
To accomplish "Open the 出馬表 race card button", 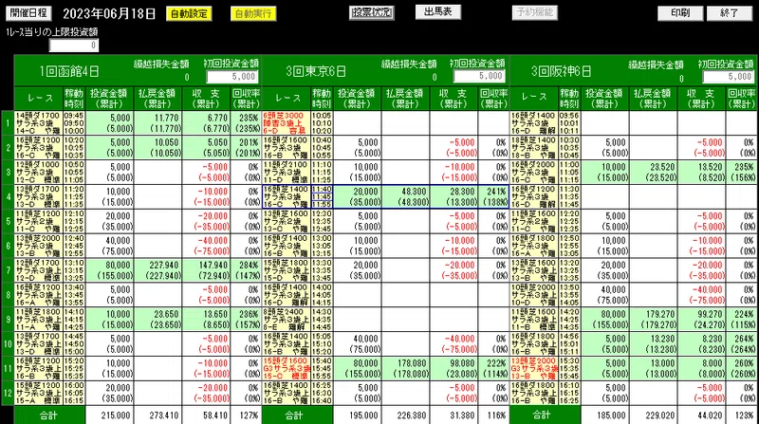I will click(x=438, y=12).
